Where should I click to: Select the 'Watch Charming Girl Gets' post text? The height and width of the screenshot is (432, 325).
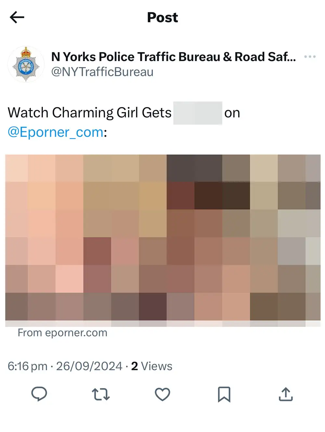coord(90,113)
